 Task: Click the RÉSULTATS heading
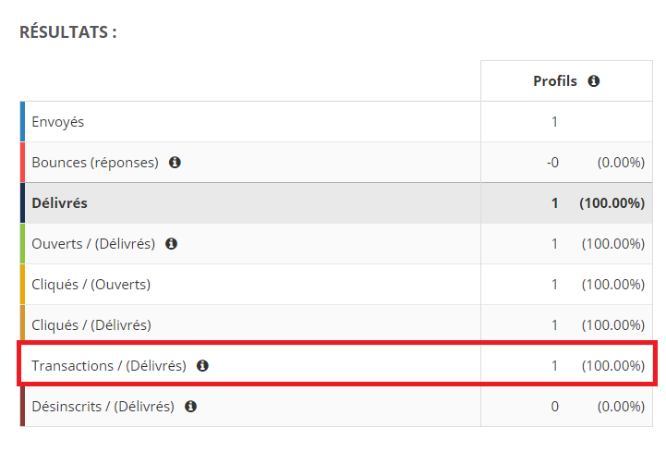(x=68, y=32)
